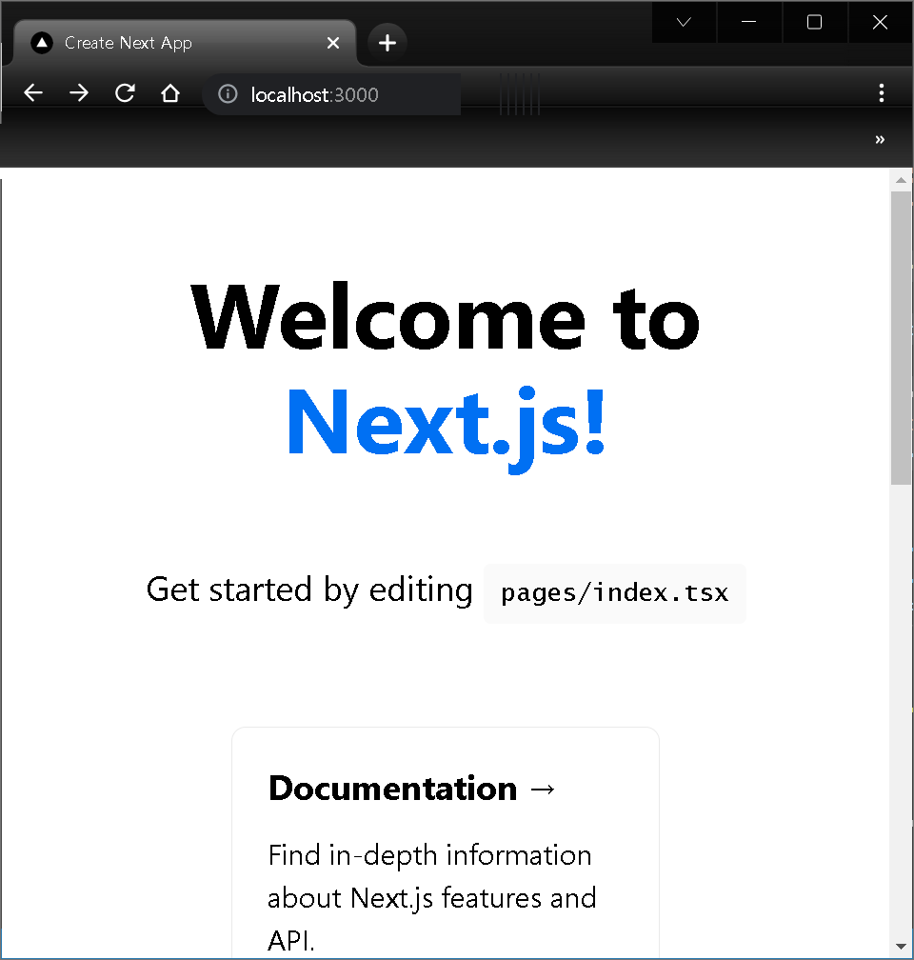
Task: Close the Create Next App tab
Action: (x=333, y=43)
